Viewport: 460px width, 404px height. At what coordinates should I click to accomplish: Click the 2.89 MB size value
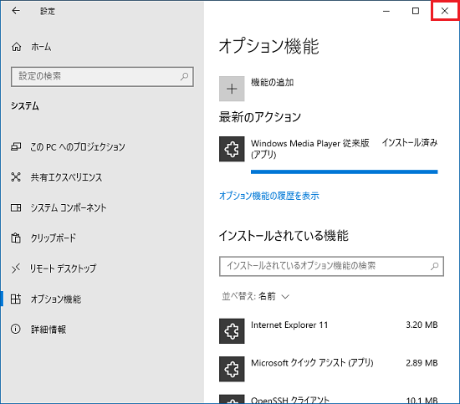(x=422, y=363)
